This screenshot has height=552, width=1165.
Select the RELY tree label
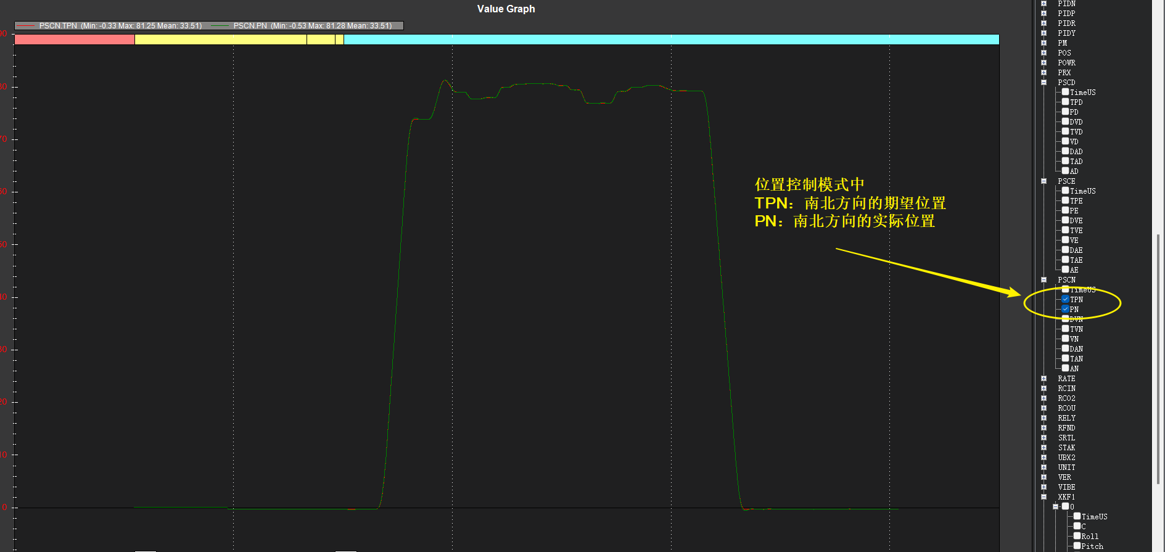tap(1066, 418)
